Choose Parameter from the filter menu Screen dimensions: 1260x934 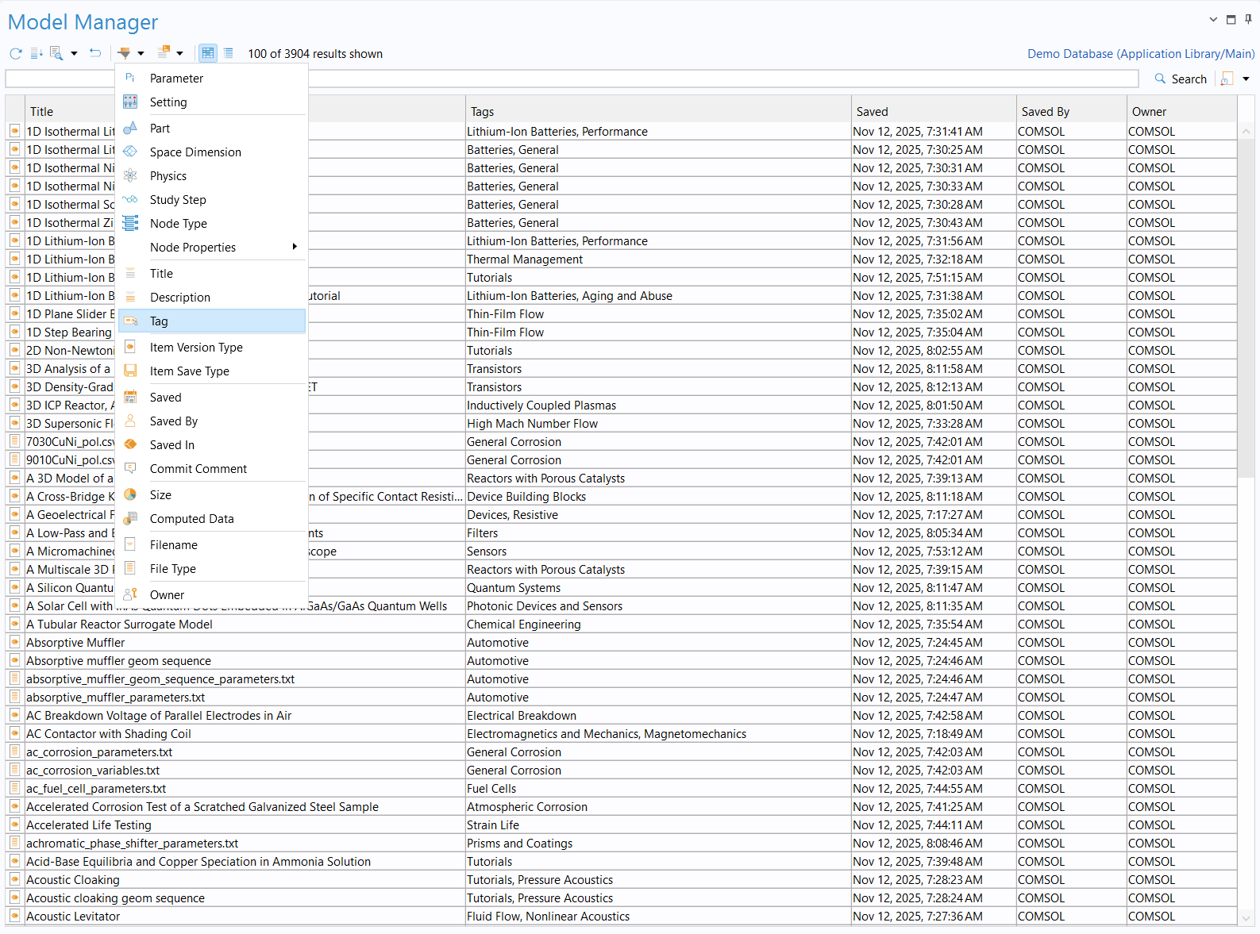(x=212, y=79)
